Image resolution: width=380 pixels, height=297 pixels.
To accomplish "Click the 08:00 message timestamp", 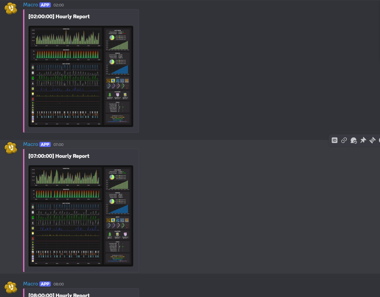I will pyautogui.click(x=59, y=284).
